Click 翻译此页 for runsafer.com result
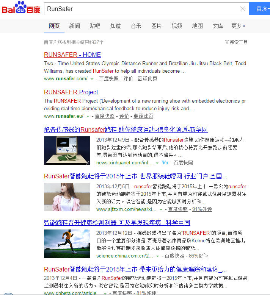 (x=148, y=79)
